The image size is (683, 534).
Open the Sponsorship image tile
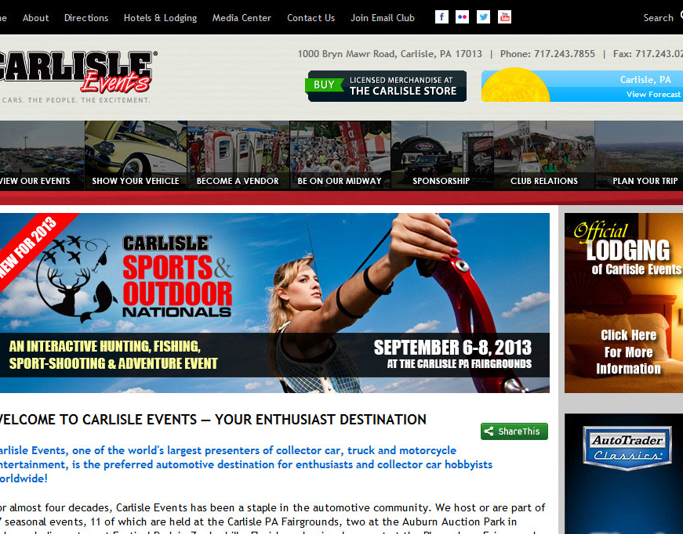441,155
